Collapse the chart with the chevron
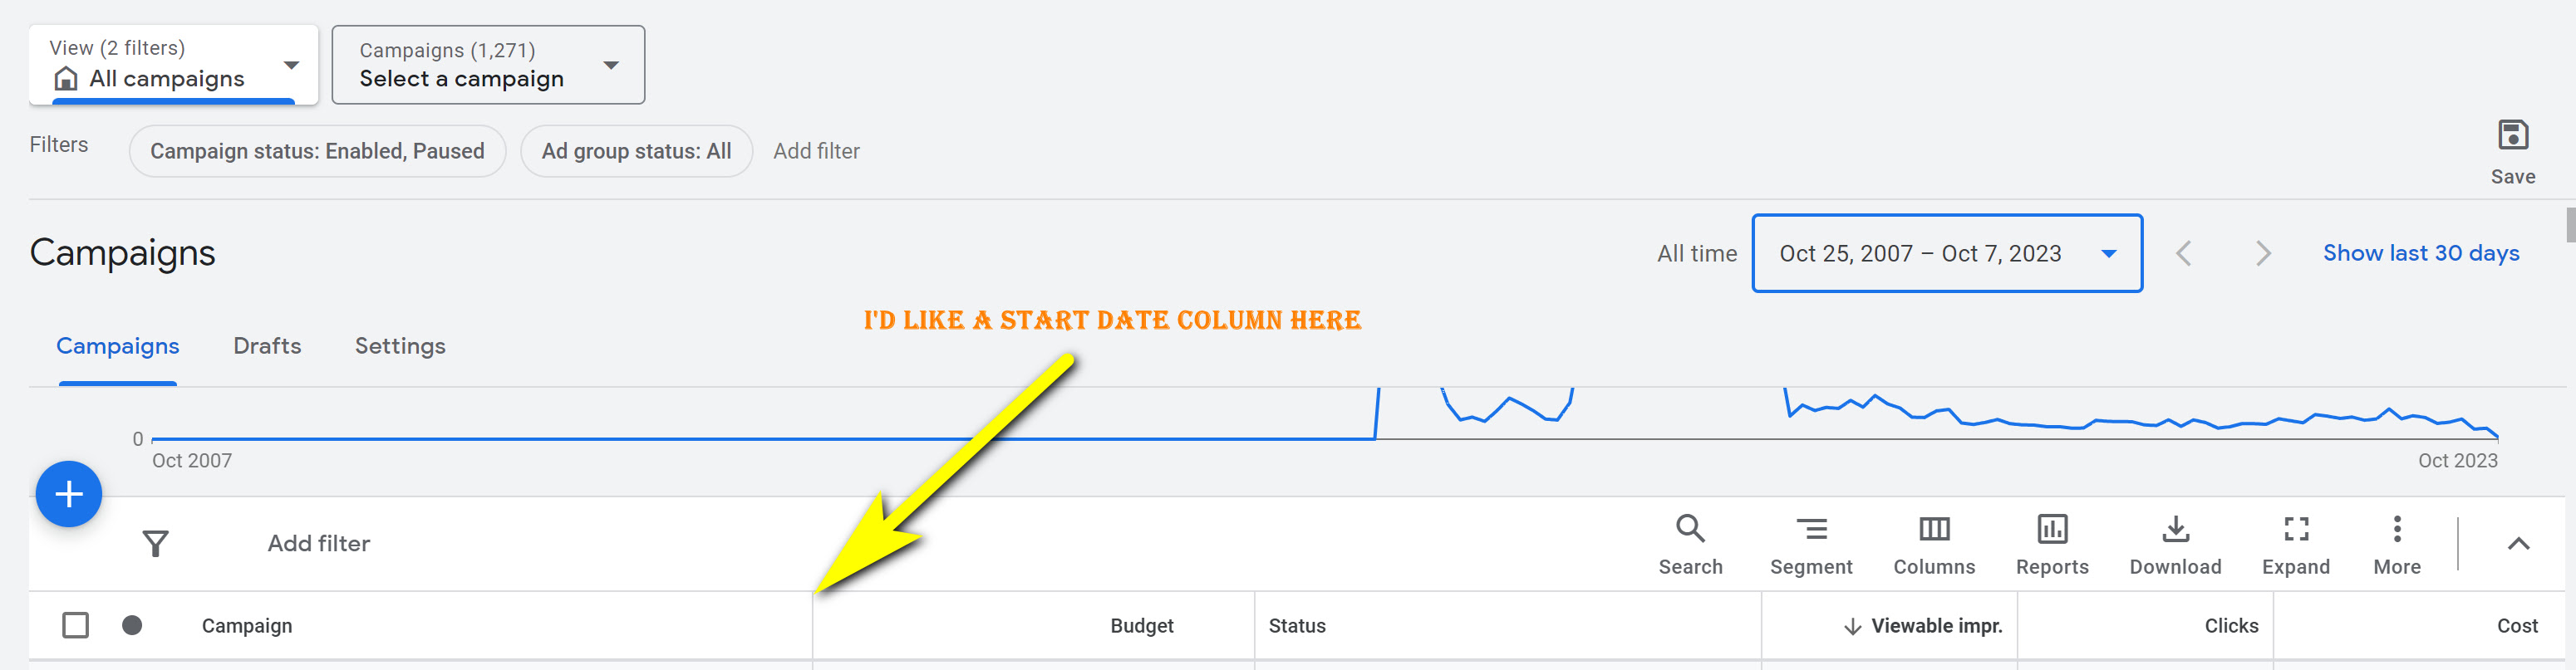Screen dimensions: 2576x670 click(2518, 543)
